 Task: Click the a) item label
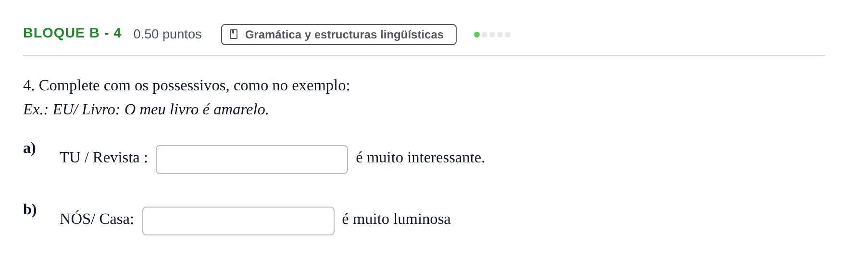29,148
